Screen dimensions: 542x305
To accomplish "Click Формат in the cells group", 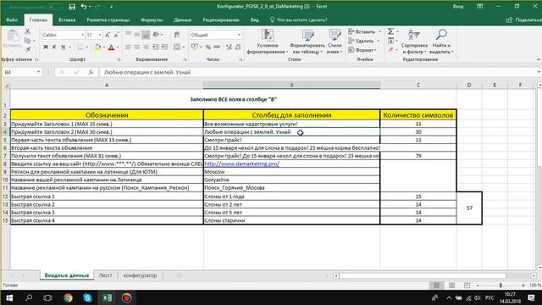I will 362,50.
